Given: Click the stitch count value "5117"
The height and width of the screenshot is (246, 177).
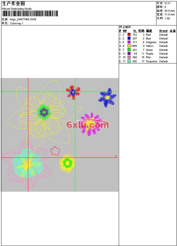Looking at the screenshot, I should tap(167, 3).
